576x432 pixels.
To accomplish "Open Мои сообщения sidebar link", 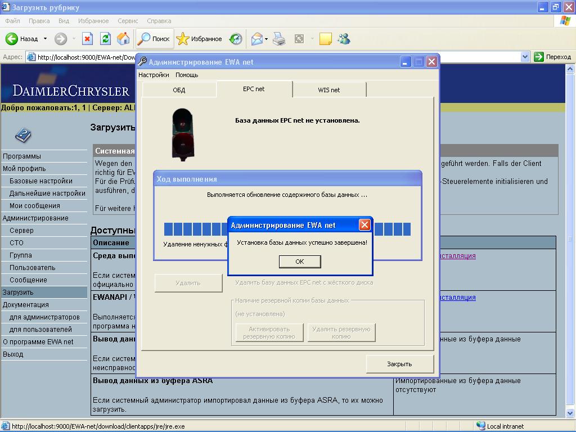I will click(35, 206).
